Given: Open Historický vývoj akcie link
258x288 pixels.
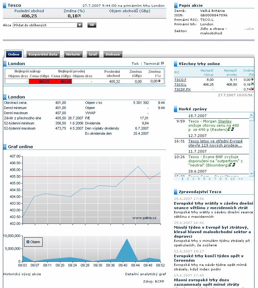Looking at the screenshot, I should pos(22,274).
